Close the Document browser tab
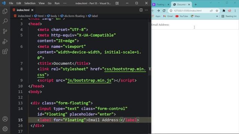The height and width of the screenshot is (134, 239). [x=189, y=4]
